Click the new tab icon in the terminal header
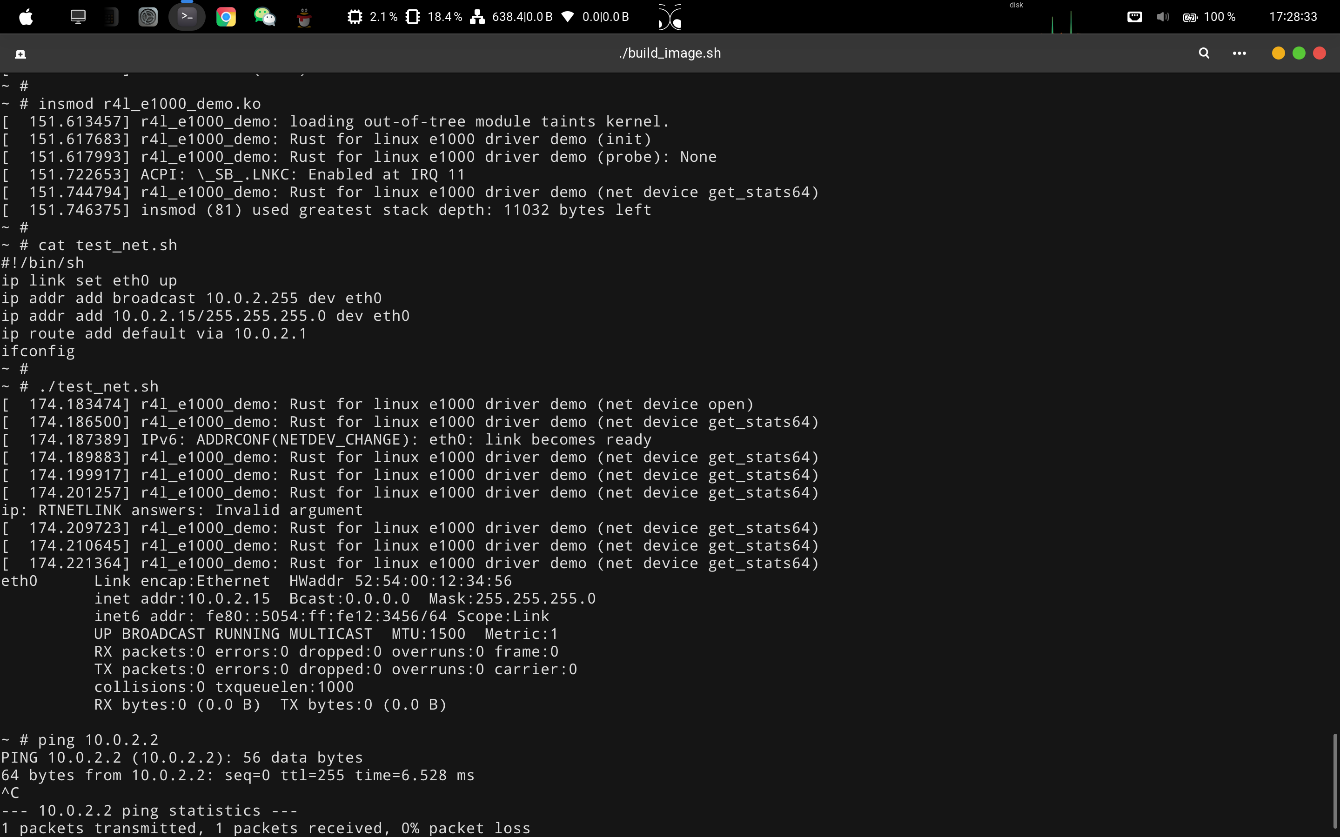This screenshot has width=1340, height=837. (x=20, y=53)
